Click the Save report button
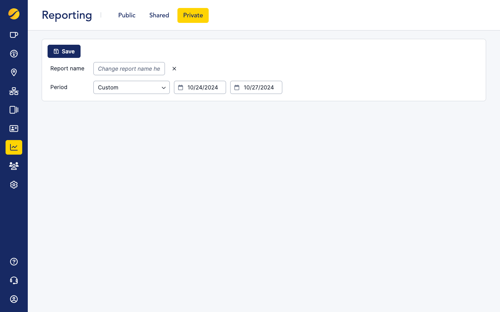The height and width of the screenshot is (312, 500). click(64, 51)
